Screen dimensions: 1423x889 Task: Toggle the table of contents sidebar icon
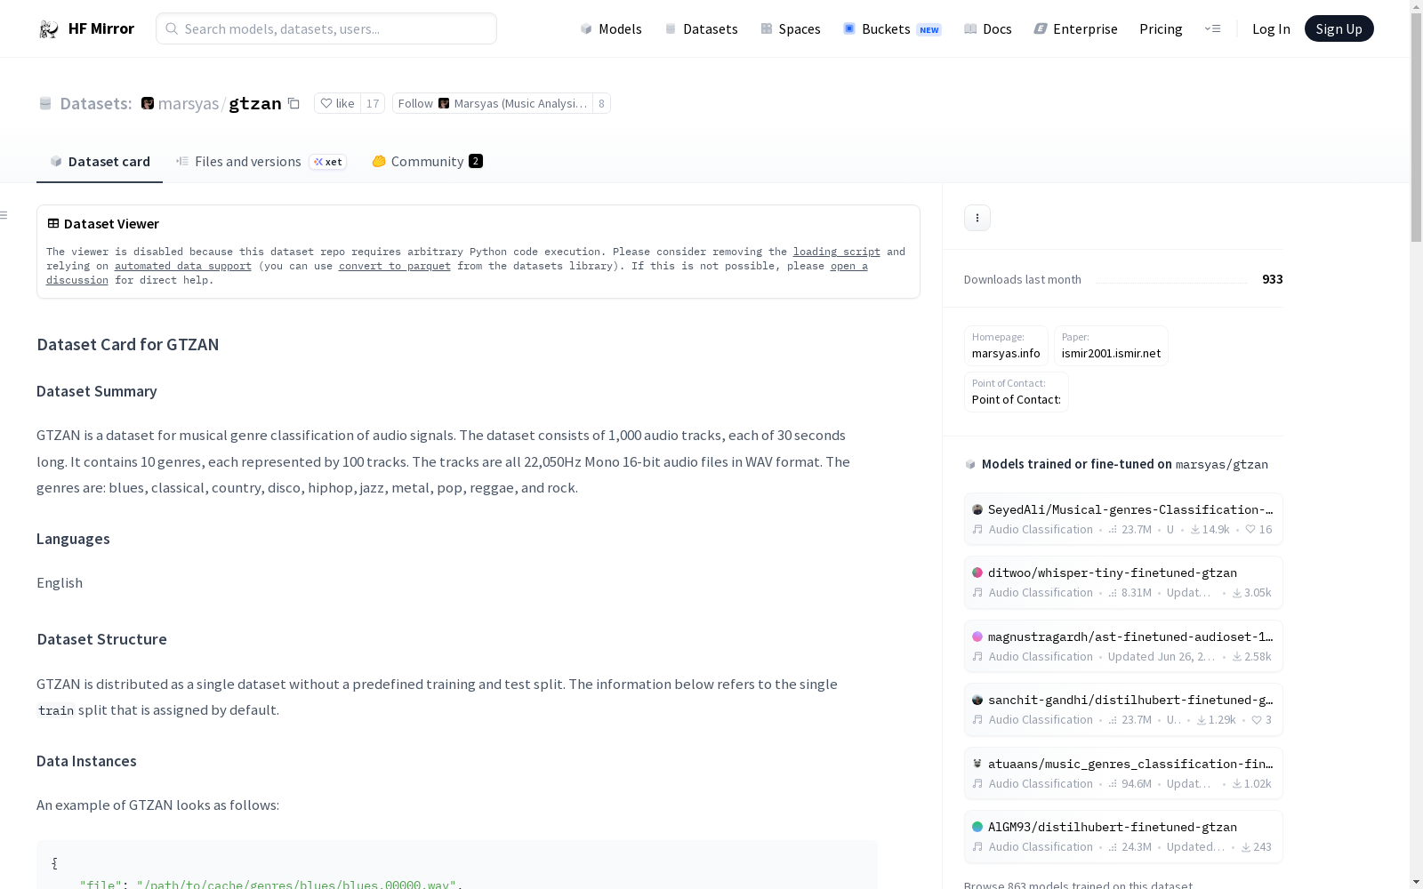tap(4, 215)
